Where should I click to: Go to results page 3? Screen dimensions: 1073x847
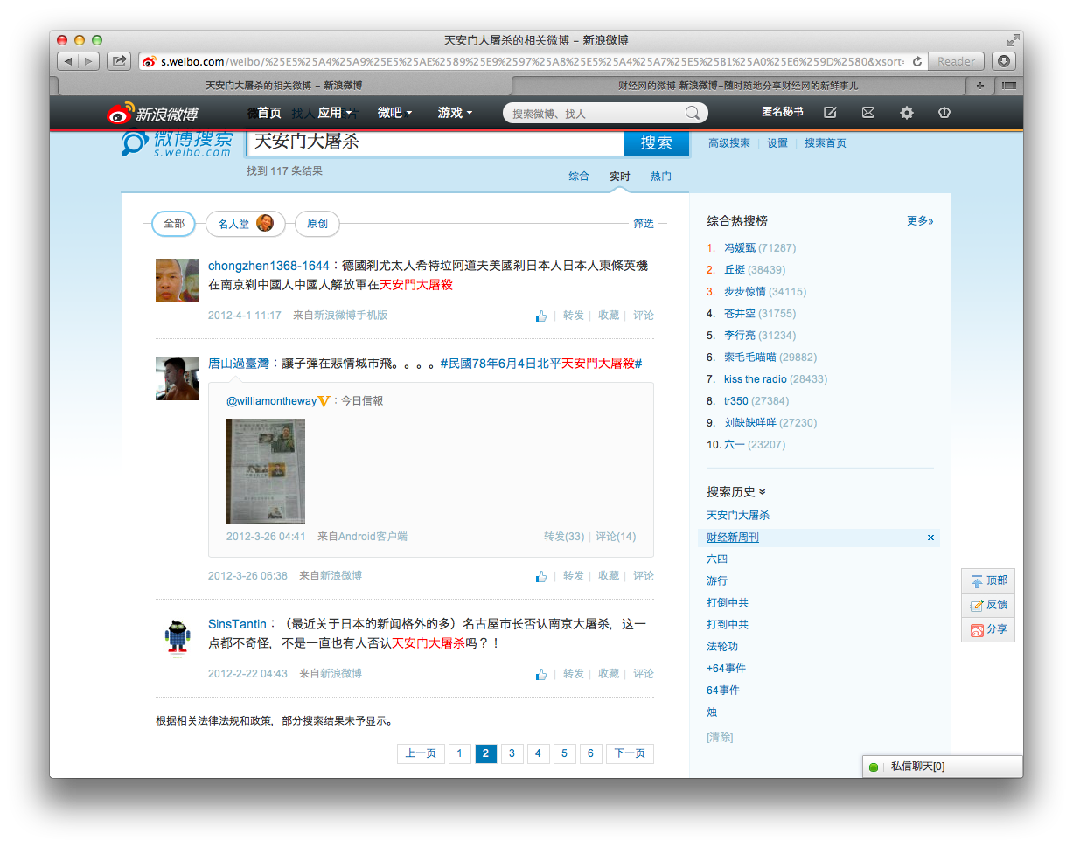tap(512, 753)
